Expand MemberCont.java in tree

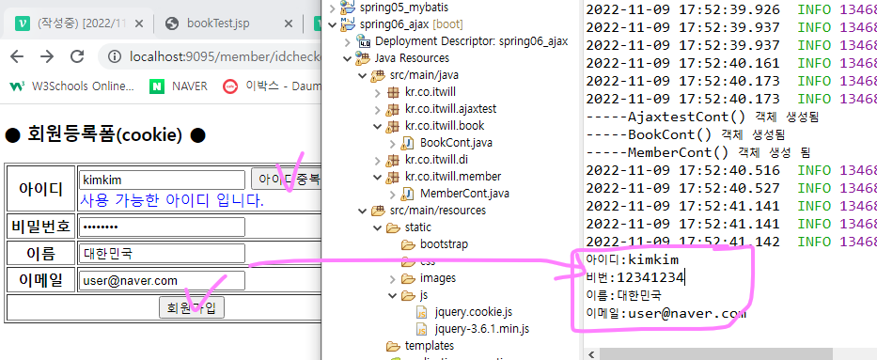(x=393, y=194)
